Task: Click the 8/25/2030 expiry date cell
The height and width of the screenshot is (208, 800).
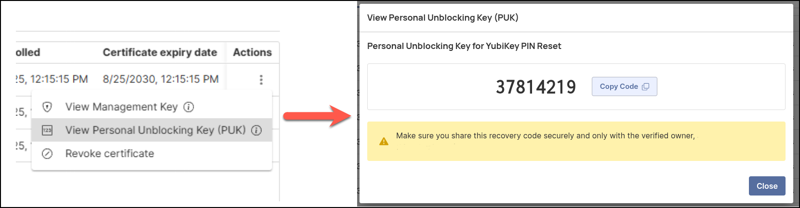Action: [160, 79]
